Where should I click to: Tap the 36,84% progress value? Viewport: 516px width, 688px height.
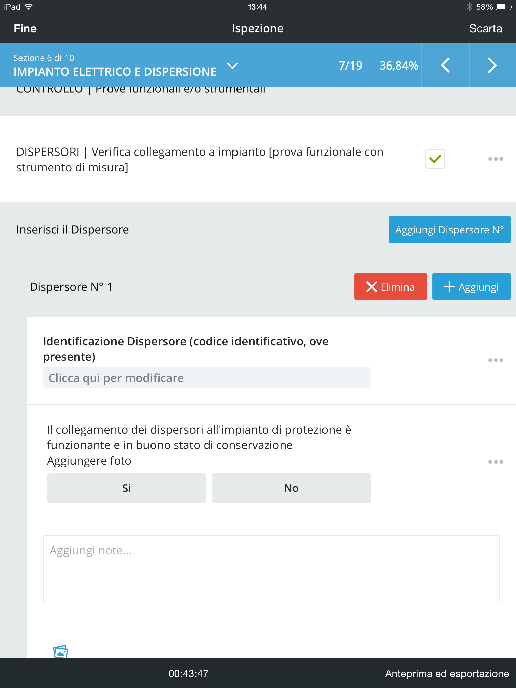(399, 66)
